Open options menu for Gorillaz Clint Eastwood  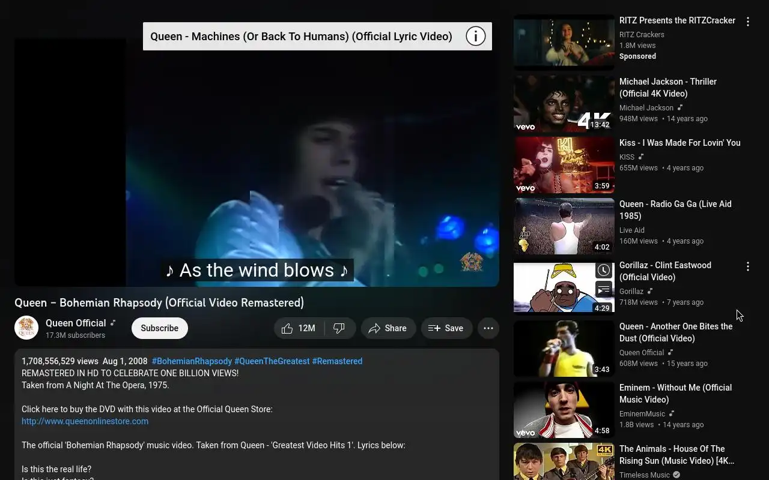(747, 266)
